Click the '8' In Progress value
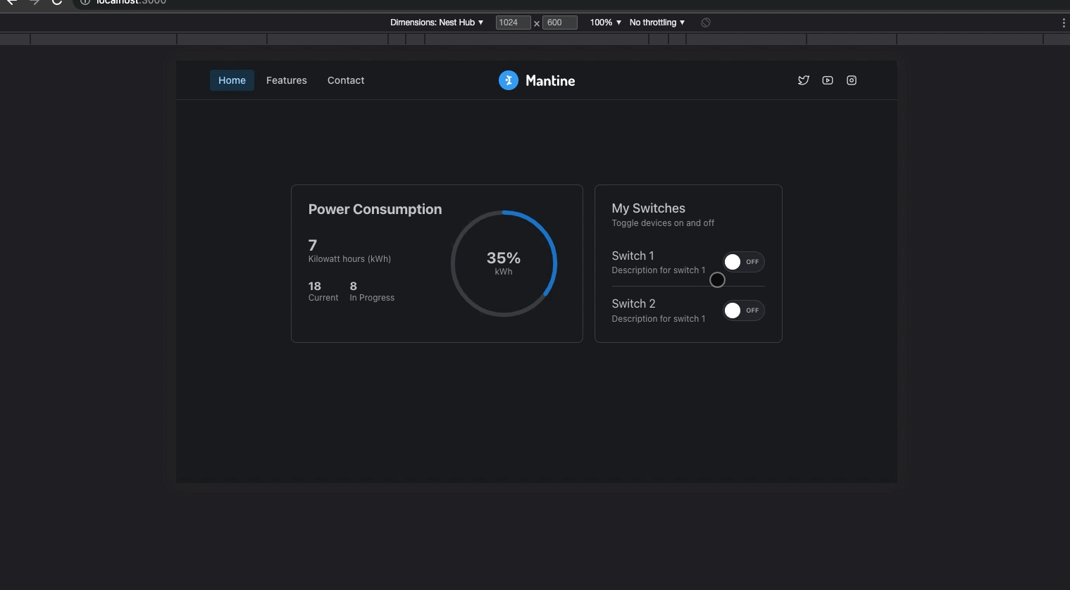The width and height of the screenshot is (1070, 590). coord(353,286)
